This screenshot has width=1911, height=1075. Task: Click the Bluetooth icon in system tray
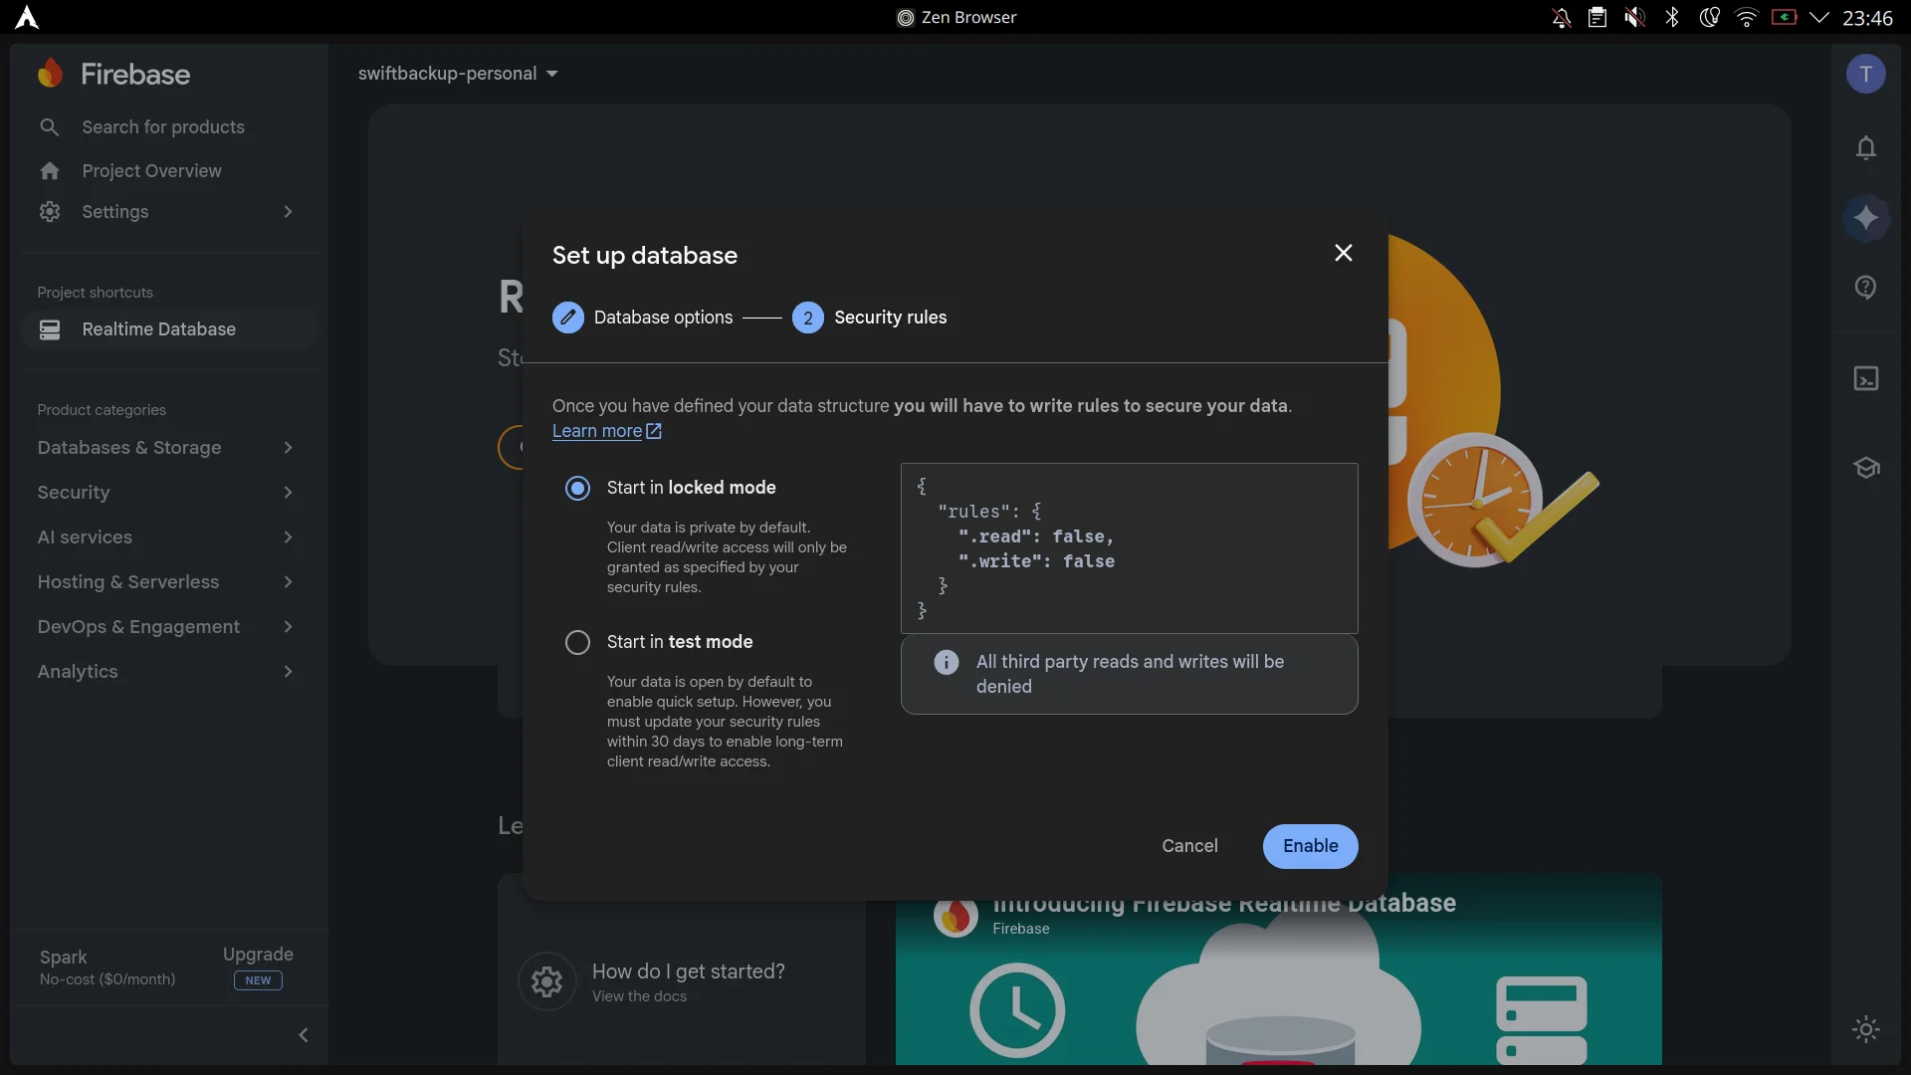click(1672, 17)
